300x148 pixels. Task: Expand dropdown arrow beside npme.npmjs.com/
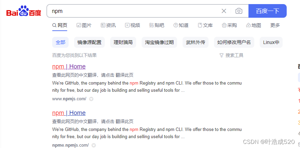94,145
